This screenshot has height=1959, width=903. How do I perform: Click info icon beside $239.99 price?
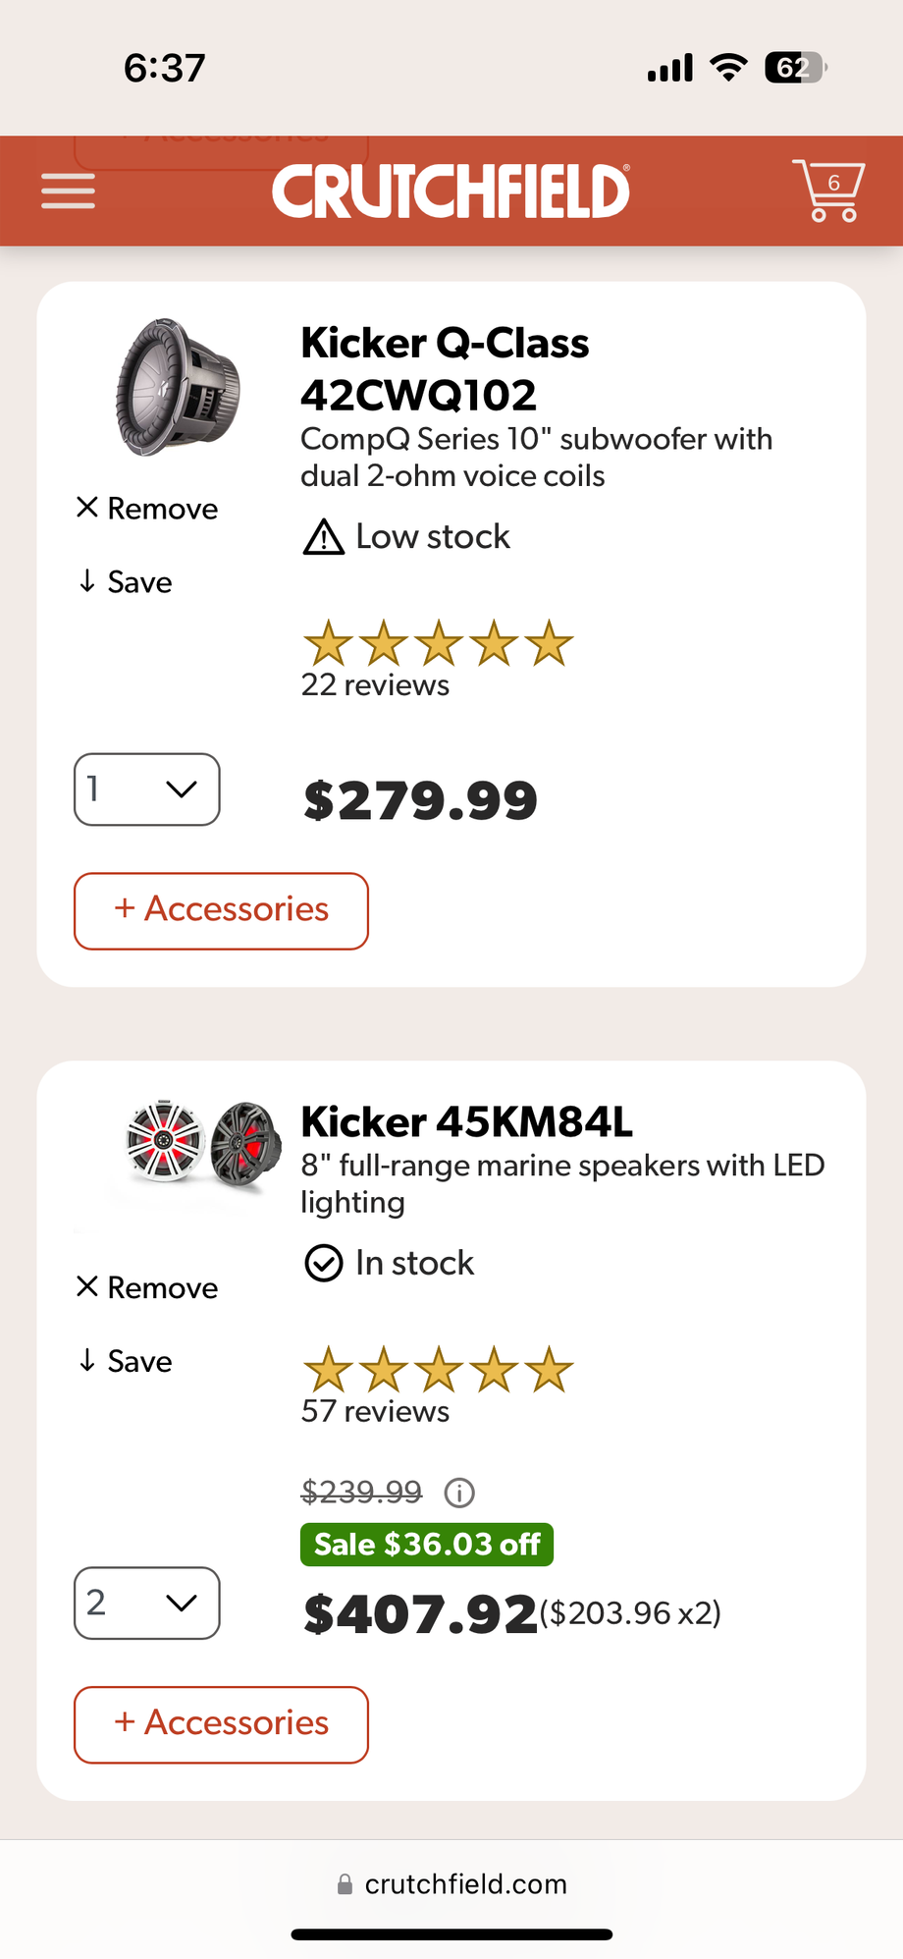pyautogui.click(x=459, y=1494)
